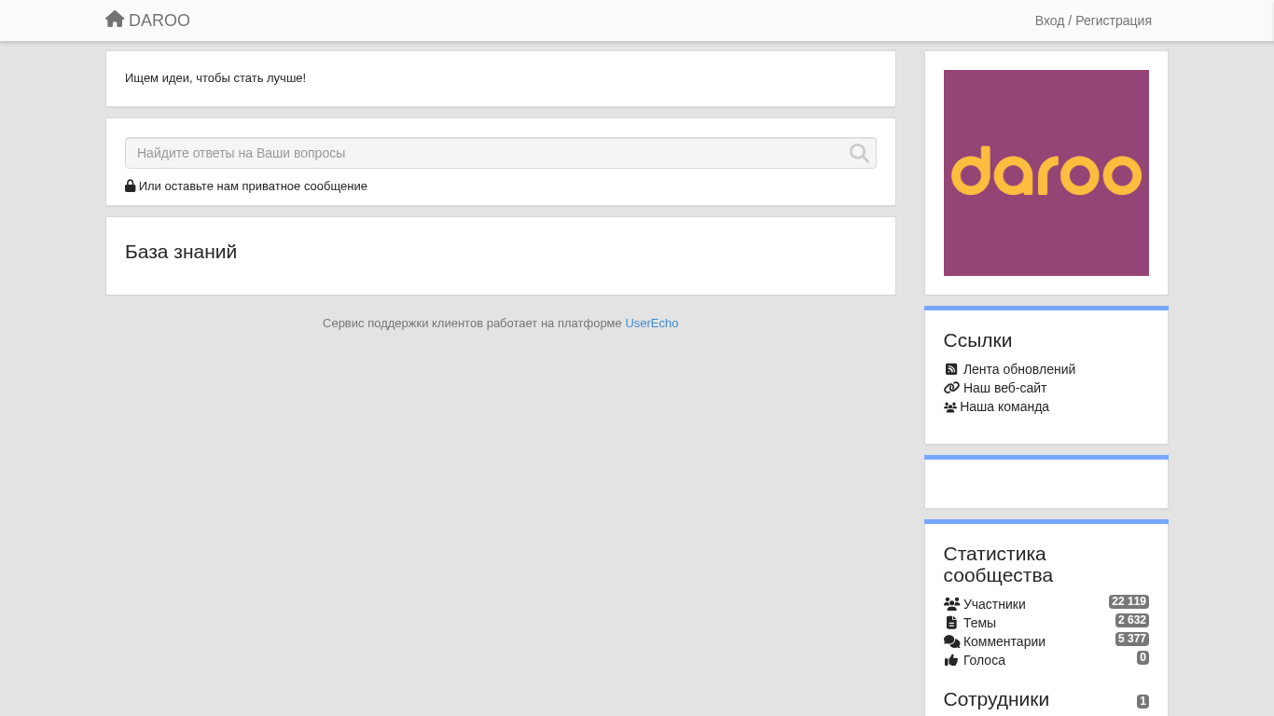Click Или оставьте нам приватное сообщение
Screen dimensions: 1274x716
(x=253, y=186)
